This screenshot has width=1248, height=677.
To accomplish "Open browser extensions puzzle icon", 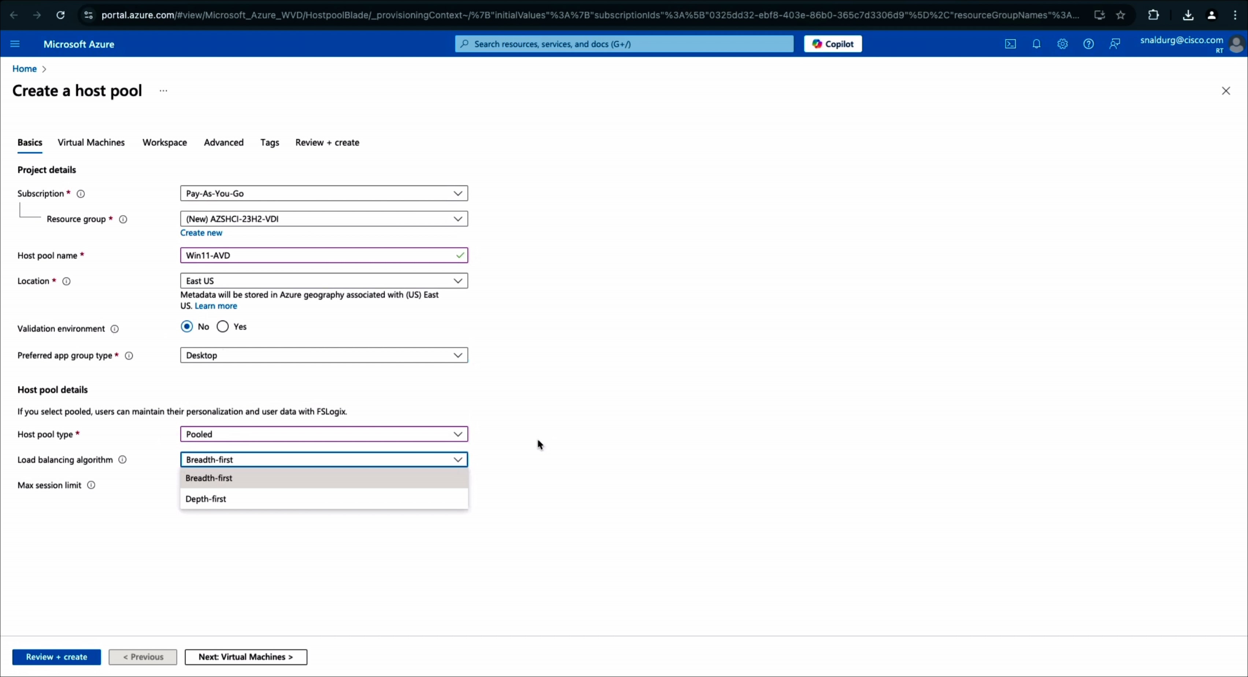I will click(x=1153, y=15).
